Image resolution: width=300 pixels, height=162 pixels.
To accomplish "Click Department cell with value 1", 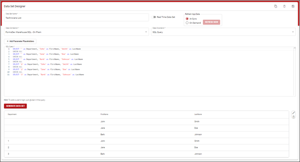I will 8,141.
